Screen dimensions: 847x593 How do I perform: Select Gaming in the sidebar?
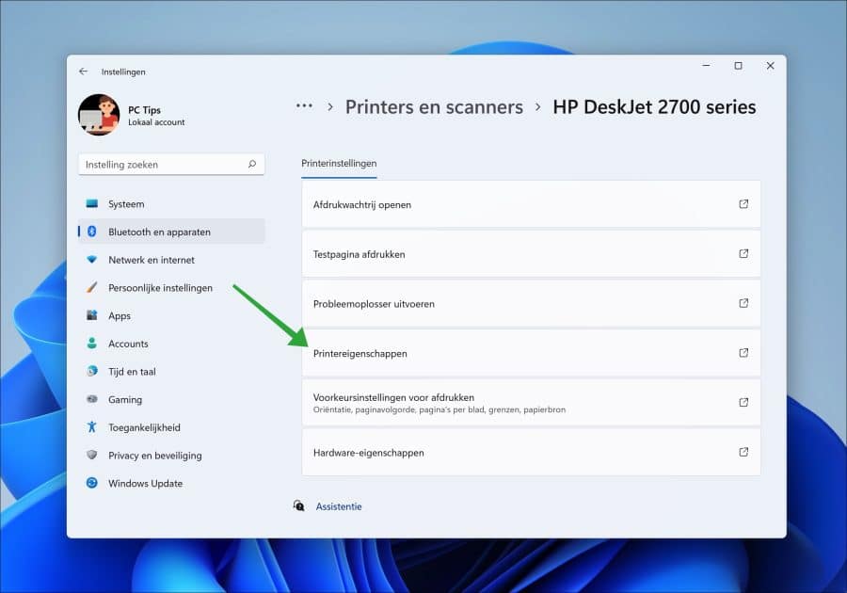[171, 400]
